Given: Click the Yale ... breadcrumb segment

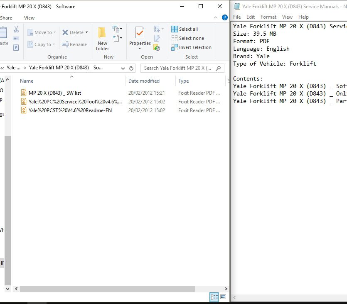Looking at the screenshot, I should click(x=13, y=68).
